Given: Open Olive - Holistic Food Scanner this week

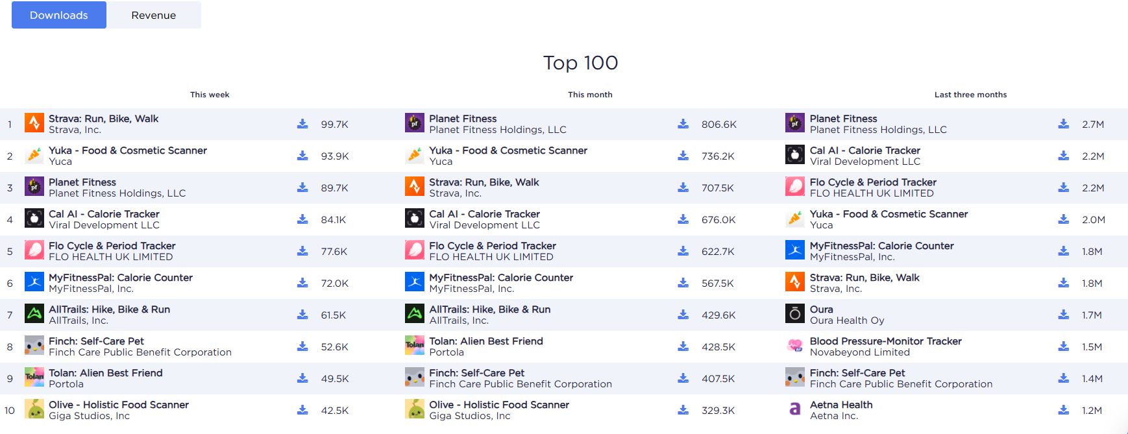Looking at the screenshot, I should [x=119, y=405].
